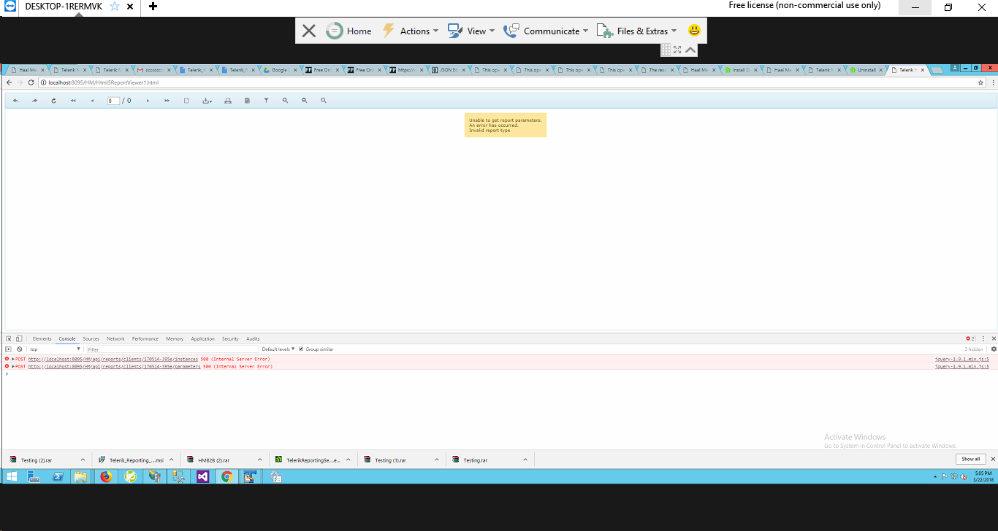Zoom in on the report
The height and width of the screenshot is (531, 998).
pyautogui.click(x=285, y=101)
